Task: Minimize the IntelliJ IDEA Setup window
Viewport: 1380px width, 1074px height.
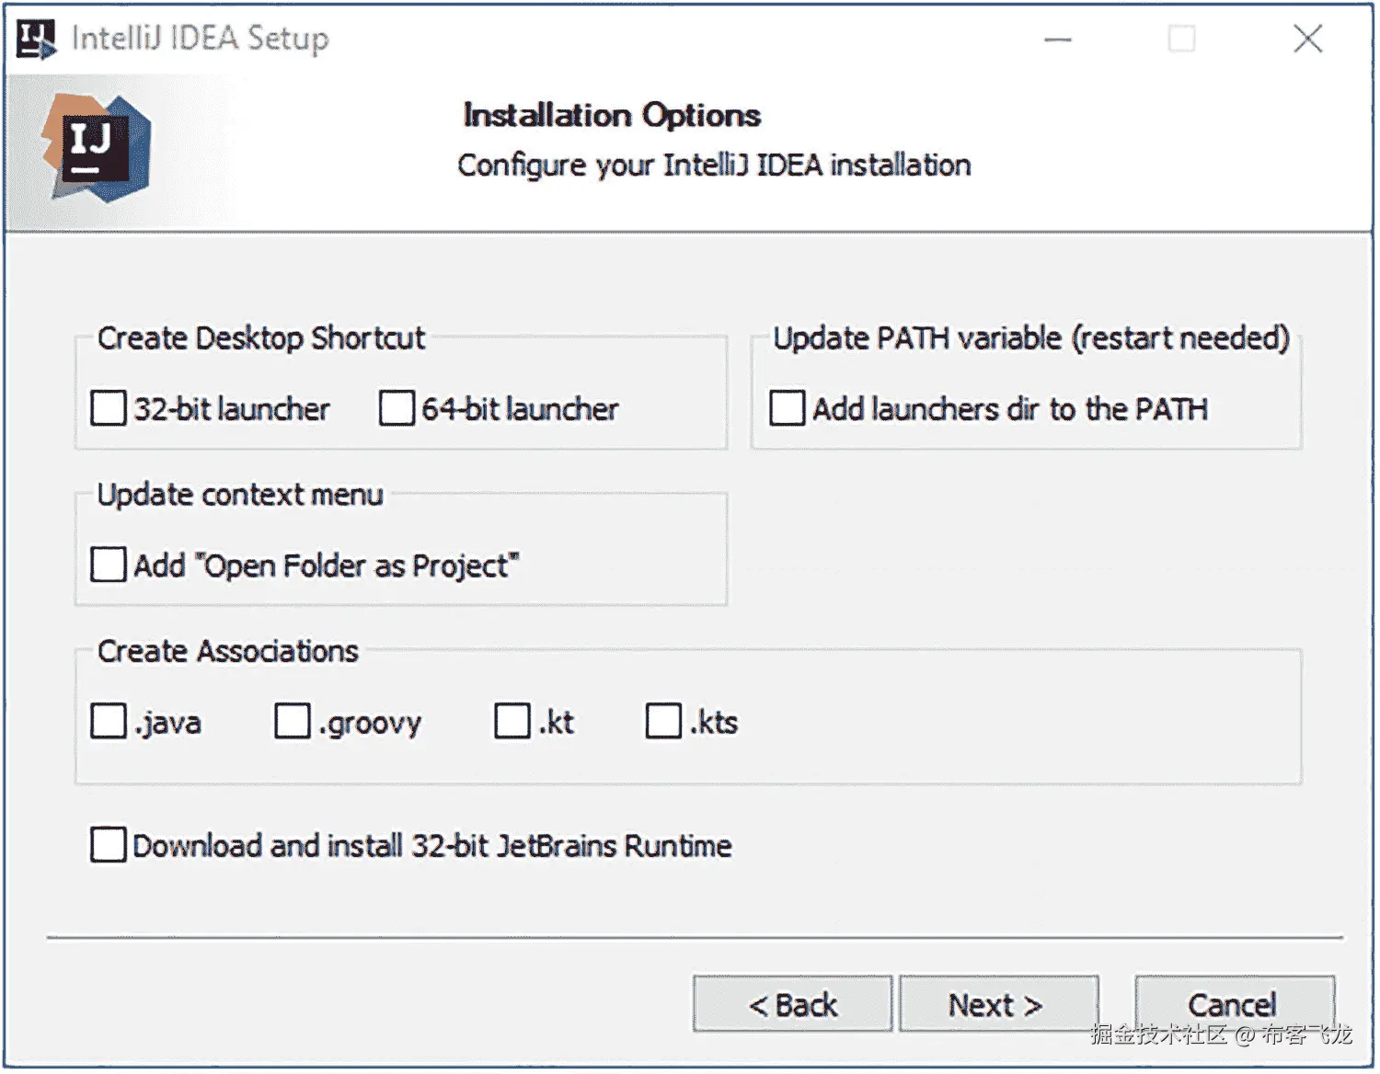Action: (x=1058, y=40)
